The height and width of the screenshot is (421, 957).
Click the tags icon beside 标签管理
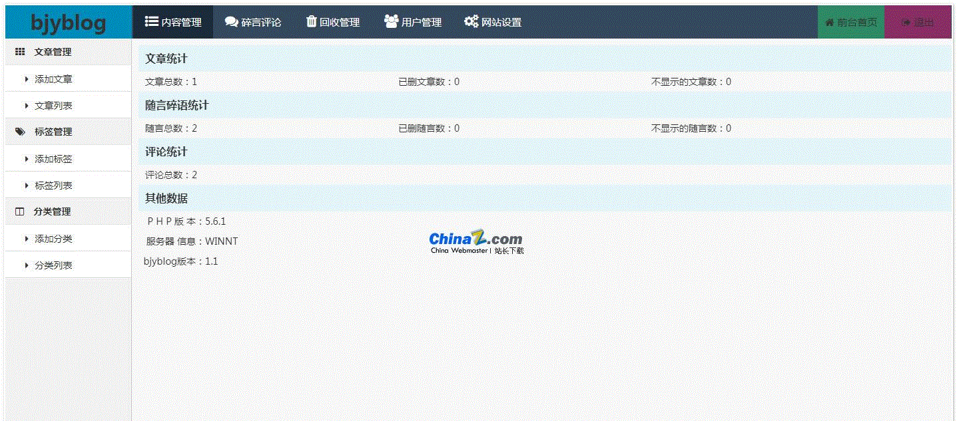(x=20, y=132)
